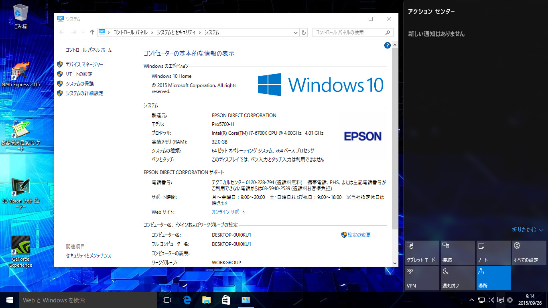Open 3D Vision Photo Viewer desktop shortcut
This screenshot has height=308, width=548.
point(20,194)
